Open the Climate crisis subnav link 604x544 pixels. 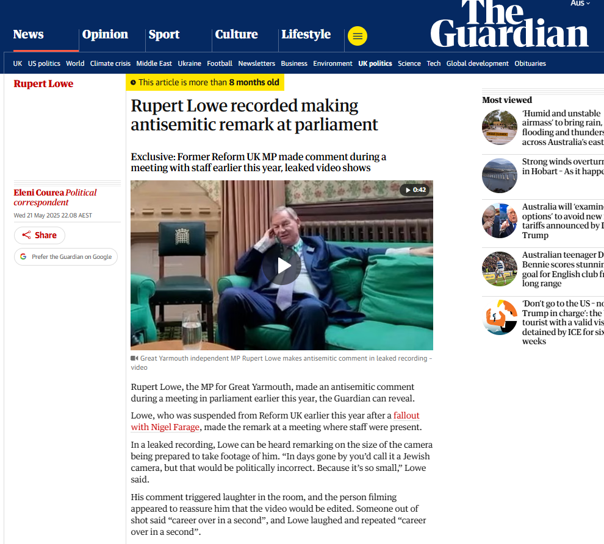(x=110, y=63)
